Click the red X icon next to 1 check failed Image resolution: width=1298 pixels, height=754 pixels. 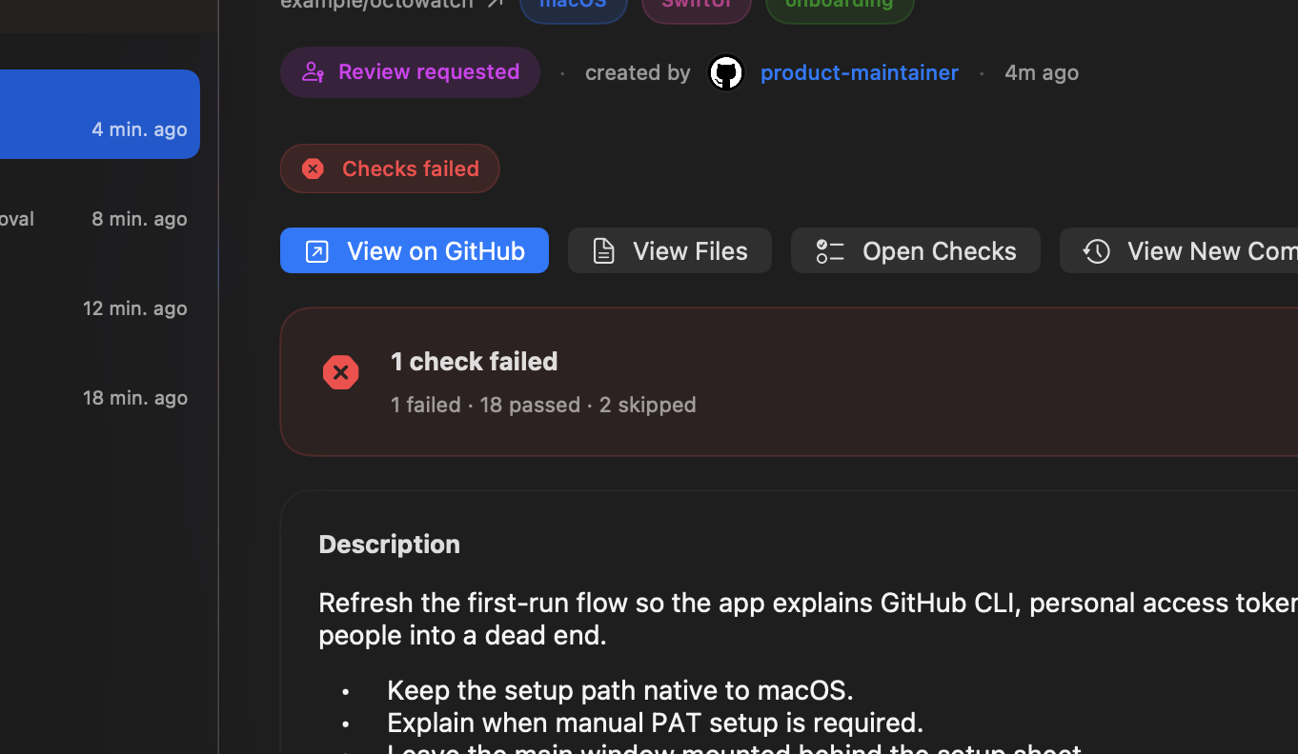pos(340,372)
